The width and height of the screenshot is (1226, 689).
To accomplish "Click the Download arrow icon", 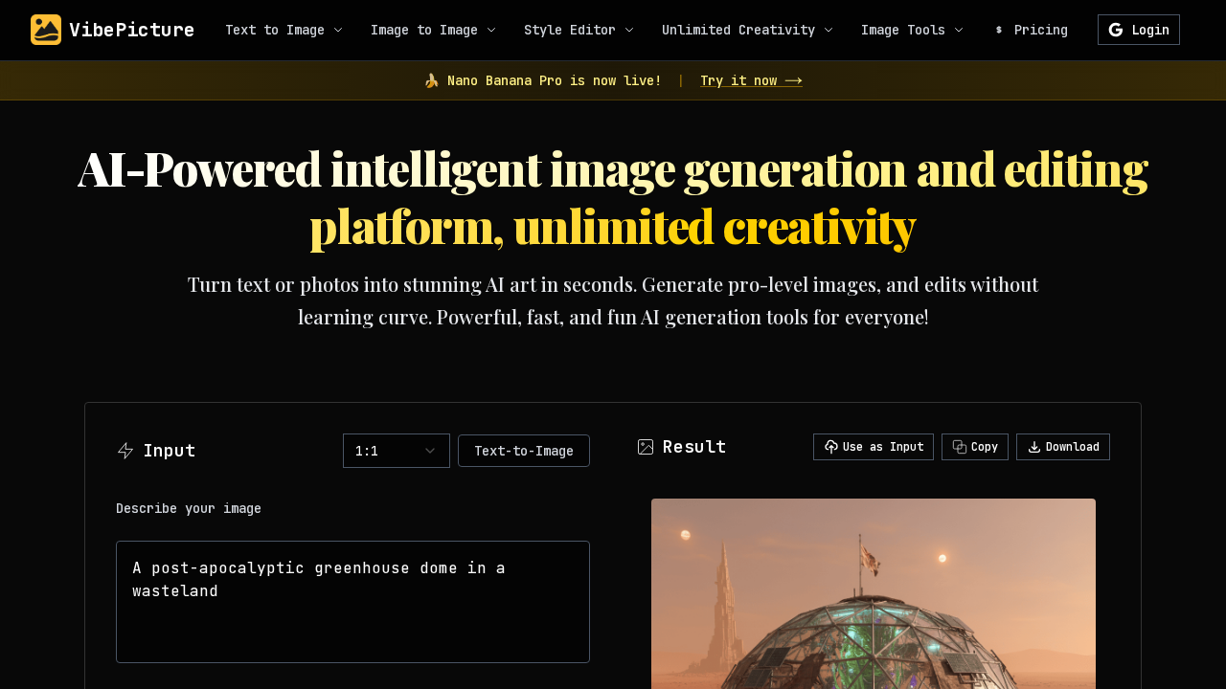I will pyautogui.click(x=1034, y=447).
